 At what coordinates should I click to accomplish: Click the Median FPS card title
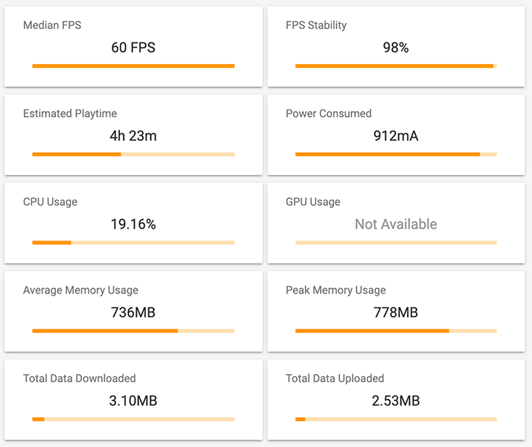(52, 25)
